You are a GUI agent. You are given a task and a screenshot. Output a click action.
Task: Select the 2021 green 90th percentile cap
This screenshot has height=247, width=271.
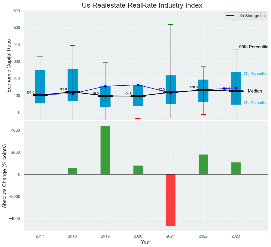coord(170,24)
